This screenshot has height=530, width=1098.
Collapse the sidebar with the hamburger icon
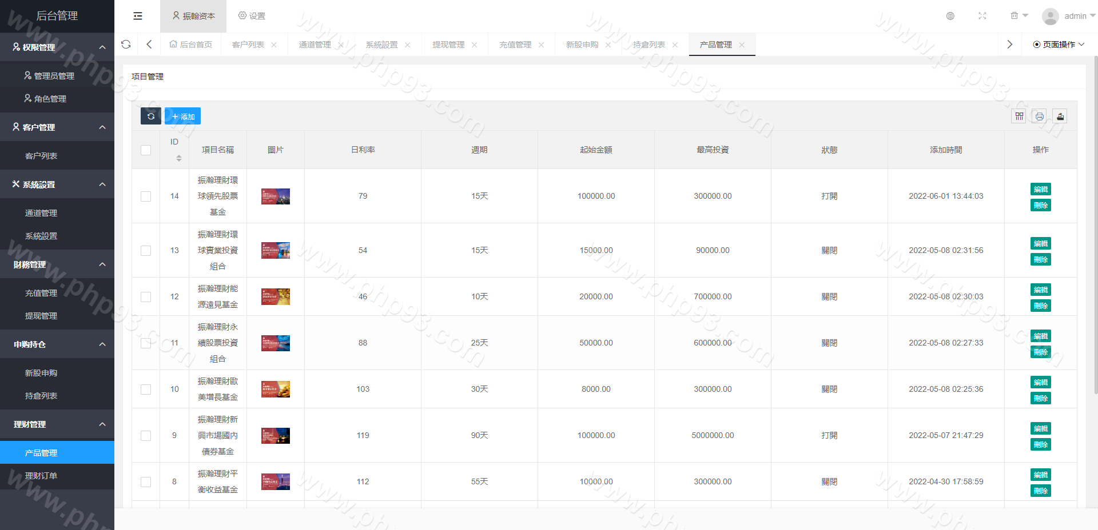138,16
